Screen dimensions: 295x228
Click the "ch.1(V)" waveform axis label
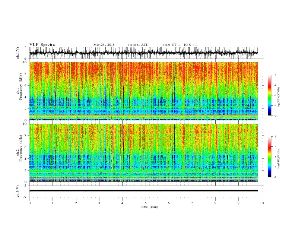coord(18,53)
